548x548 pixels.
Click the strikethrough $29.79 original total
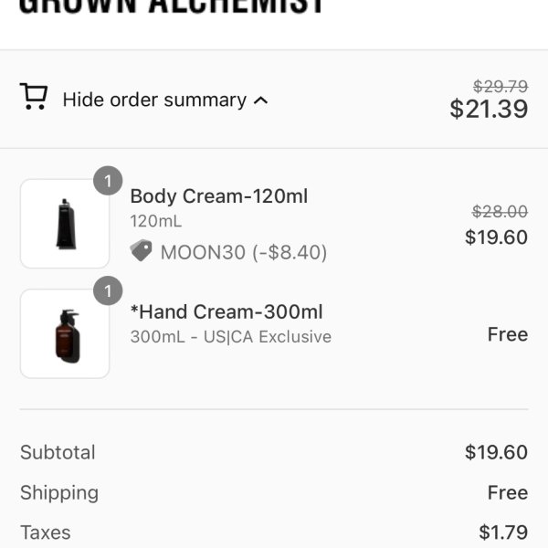(x=501, y=87)
